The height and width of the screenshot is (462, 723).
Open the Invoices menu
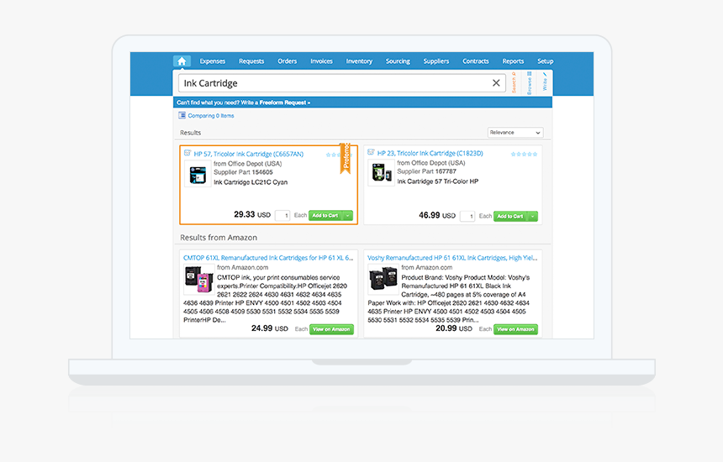click(321, 60)
